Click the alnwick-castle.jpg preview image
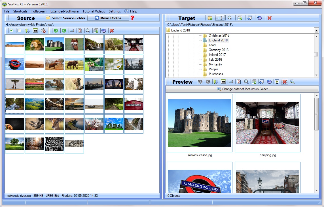The image size is (324, 207). coord(200,123)
